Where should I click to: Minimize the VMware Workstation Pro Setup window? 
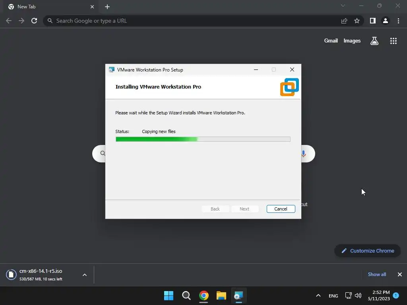(256, 69)
